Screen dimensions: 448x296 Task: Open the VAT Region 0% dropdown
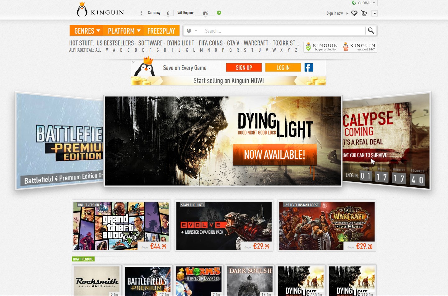205,13
